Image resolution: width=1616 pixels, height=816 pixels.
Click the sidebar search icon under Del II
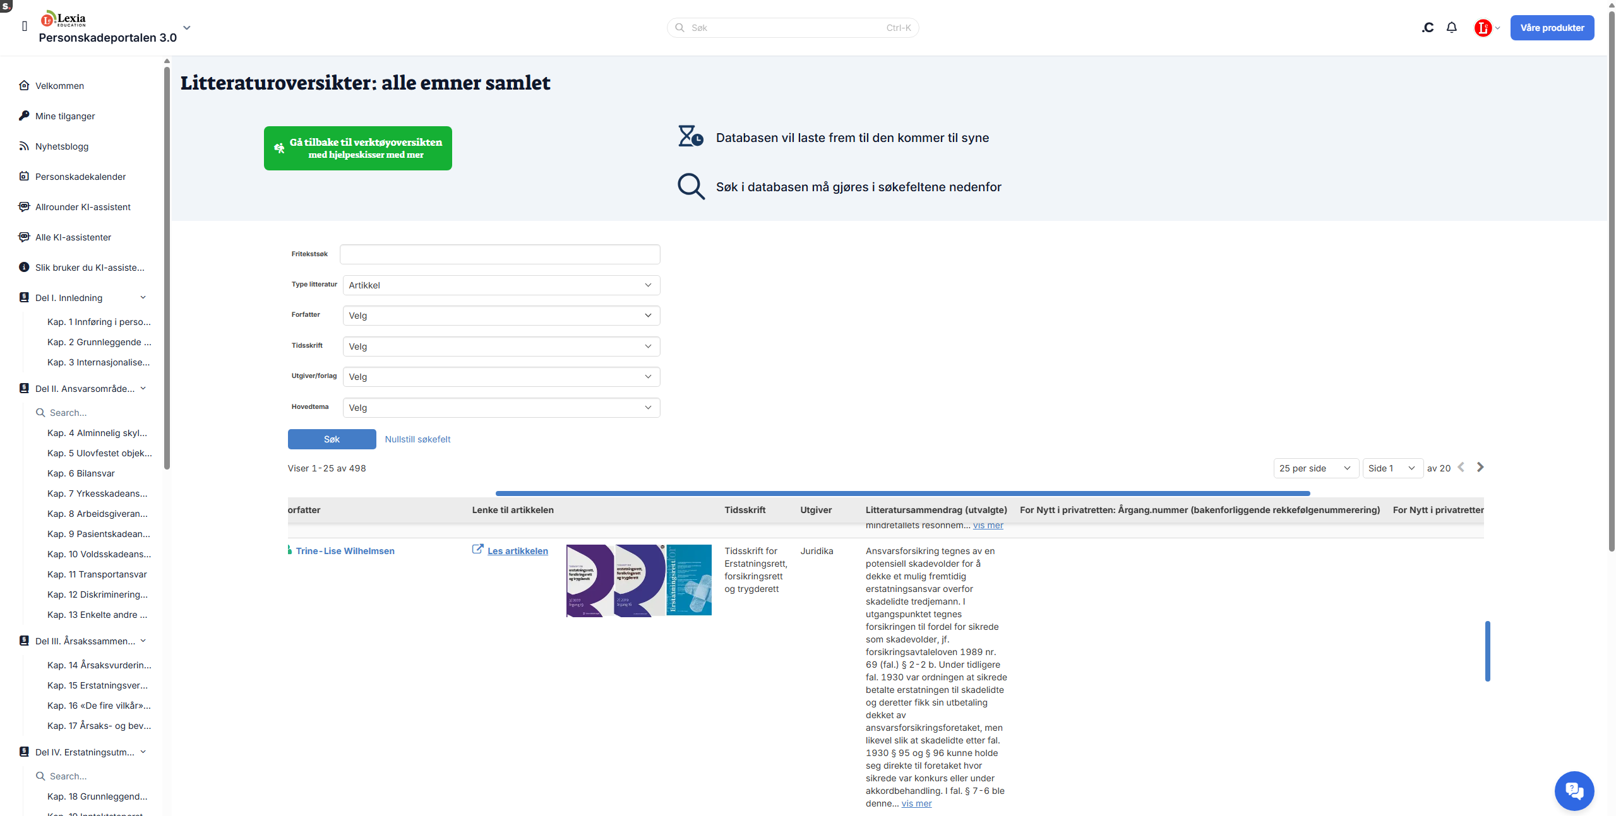[x=40, y=413]
